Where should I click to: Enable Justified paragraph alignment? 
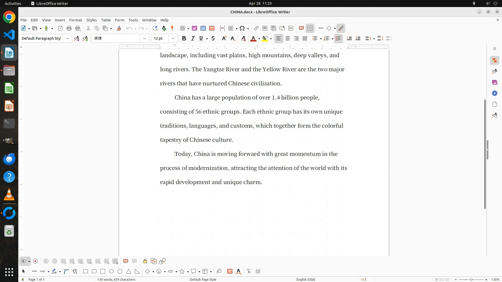[305, 38]
